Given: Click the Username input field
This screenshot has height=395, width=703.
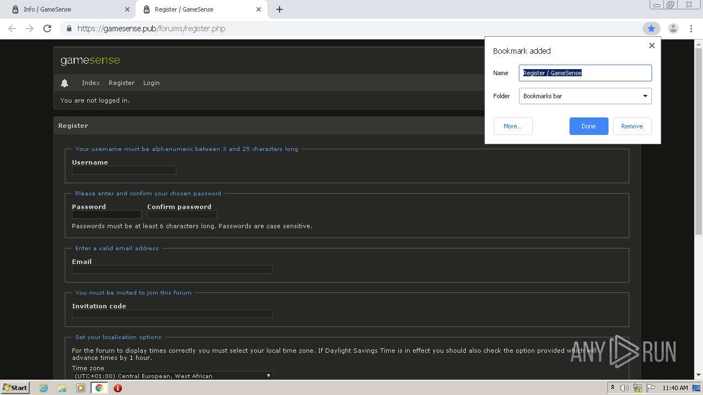Looking at the screenshot, I should [x=124, y=170].
